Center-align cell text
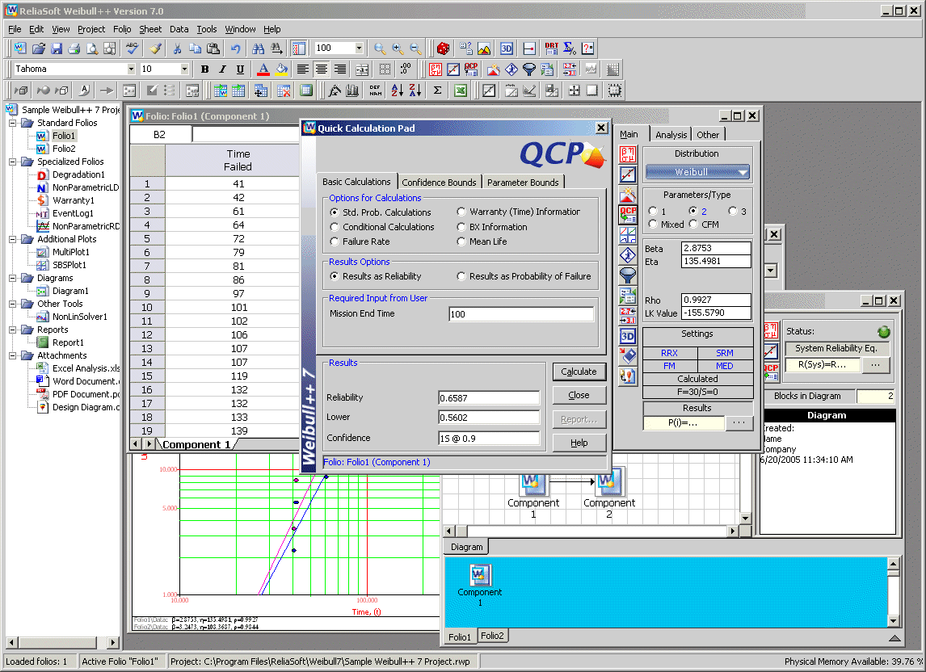The height and width of the screenshot is (672, 926). click(x=322, y=69)
